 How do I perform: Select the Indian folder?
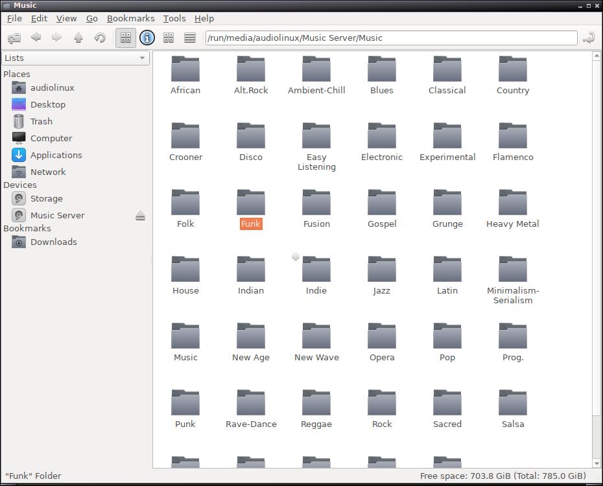(x=251, y=276)
